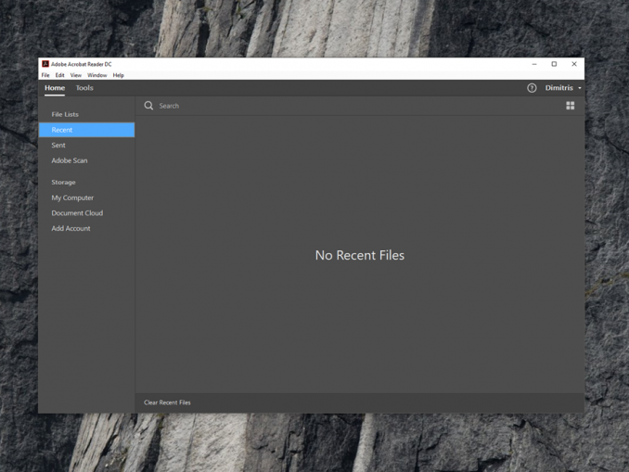The width and height of the screenshot is (629, 472).
Task: Open the Help menu
Action: (x=119, y=75)
